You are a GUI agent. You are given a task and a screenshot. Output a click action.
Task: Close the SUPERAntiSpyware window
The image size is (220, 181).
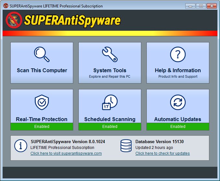click(211, 6)
